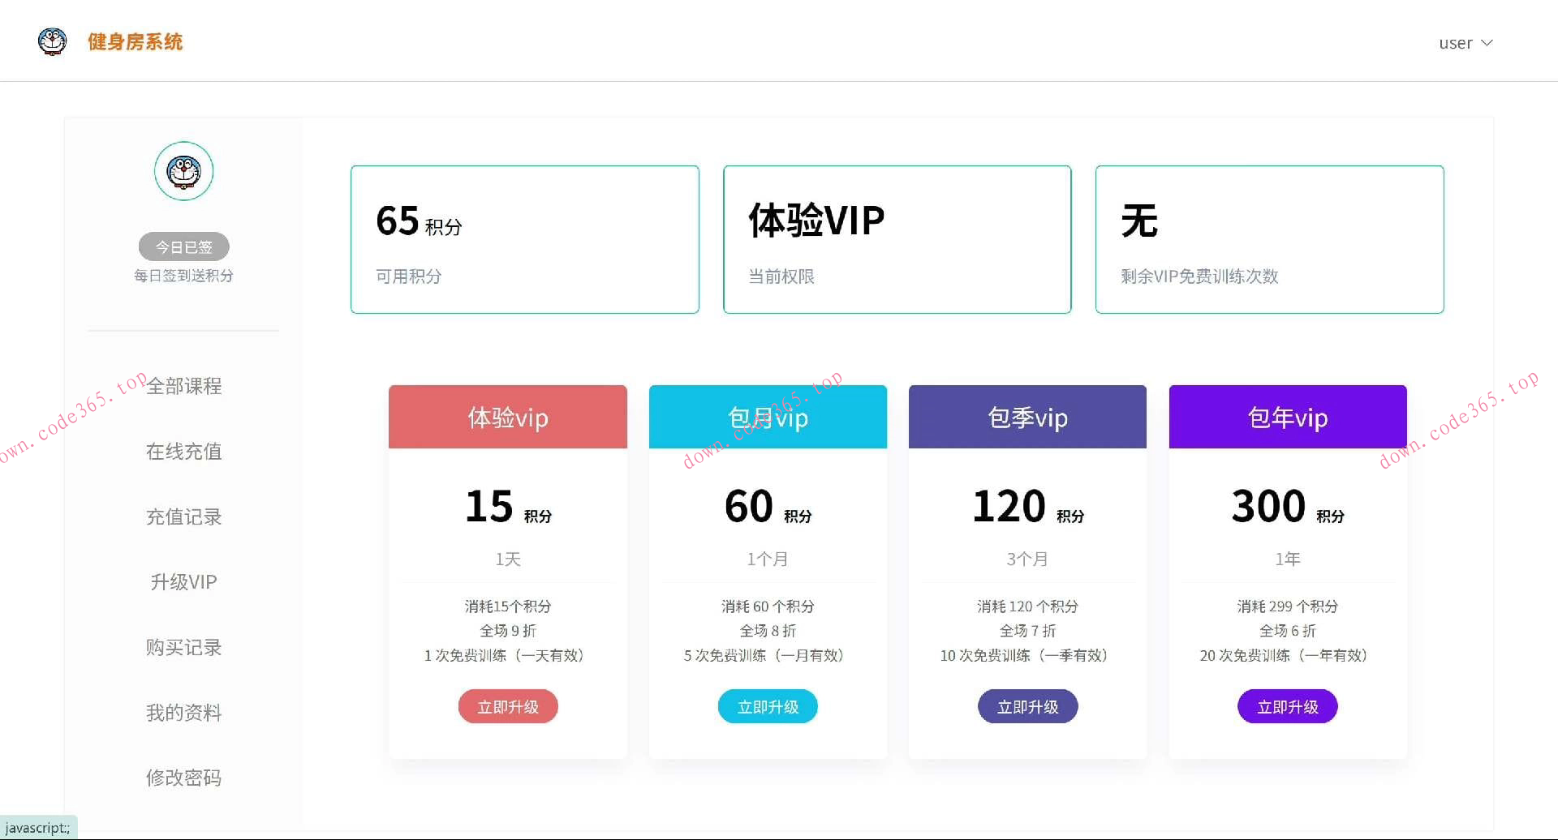The image size is (1558, 840).
Task: Click 立即升级 under the 包季vip plan
Action: coord(1027,706)
